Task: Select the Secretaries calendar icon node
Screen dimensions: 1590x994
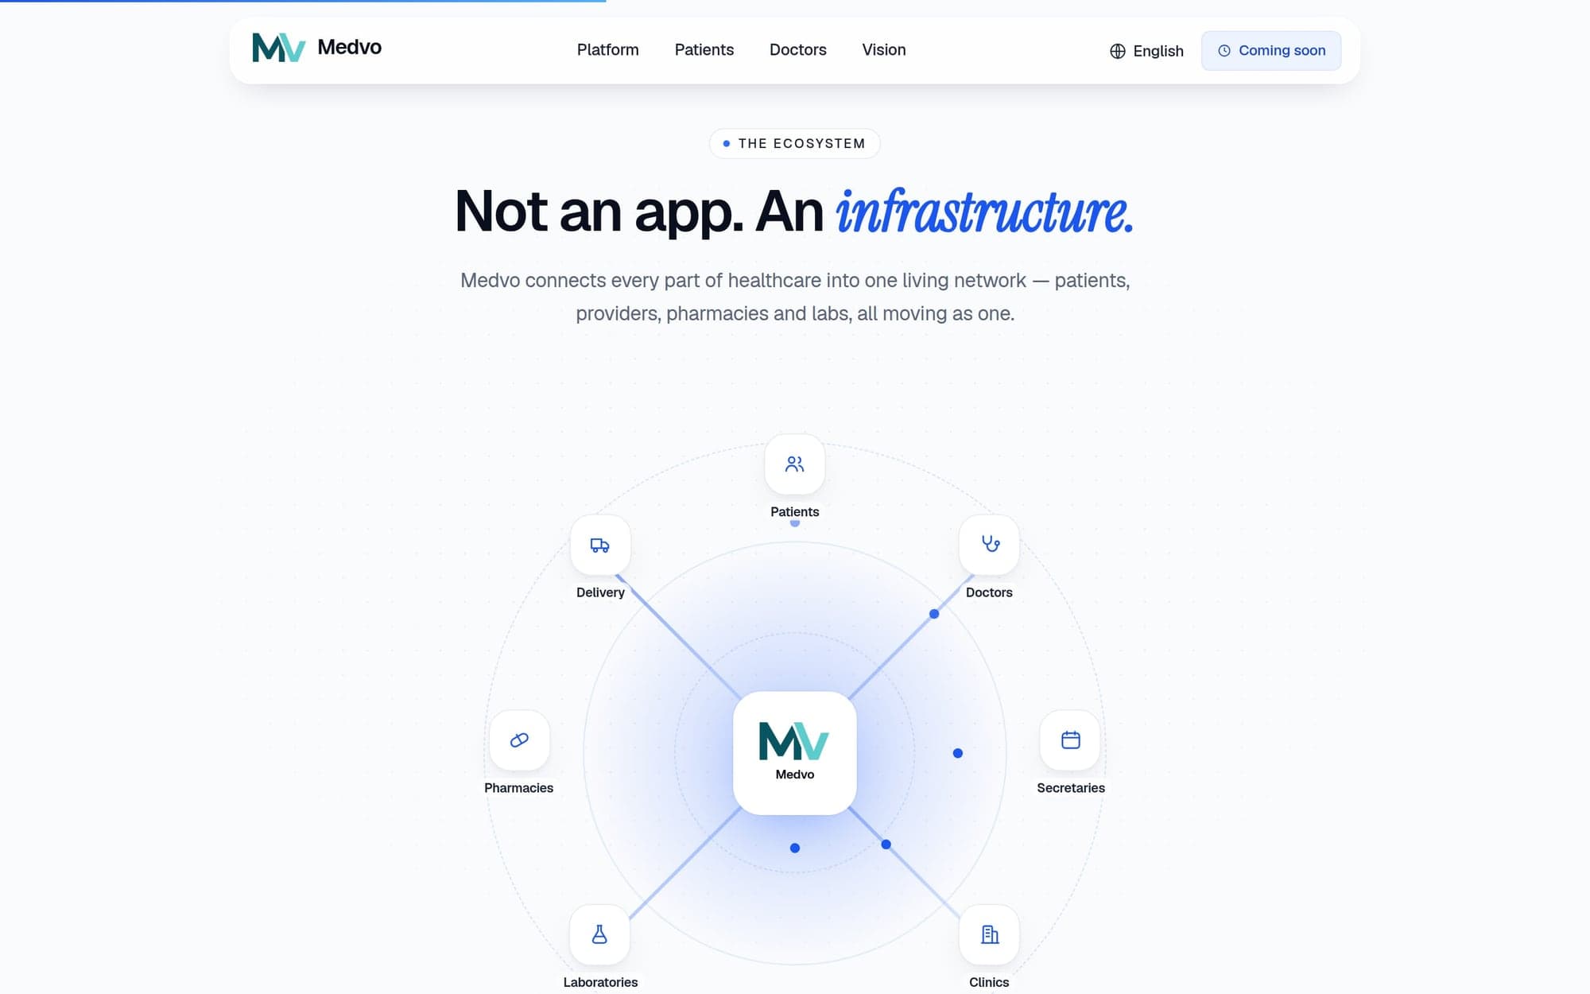Action: [x=1071, y=740]
